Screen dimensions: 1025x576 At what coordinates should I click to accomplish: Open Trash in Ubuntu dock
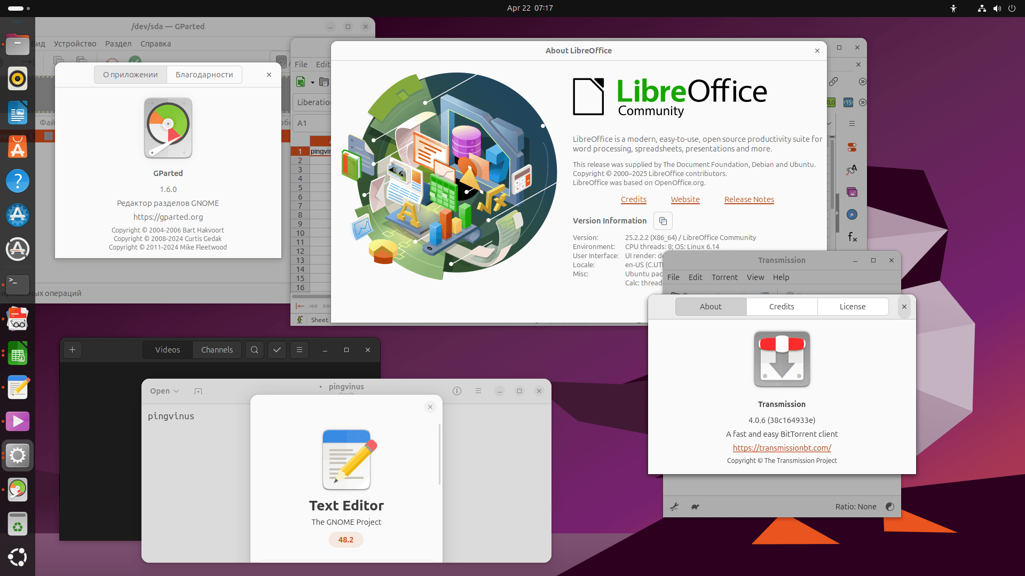[x=18, y=524]
